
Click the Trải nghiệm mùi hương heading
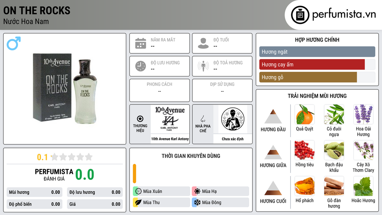(x=317, y=96)
